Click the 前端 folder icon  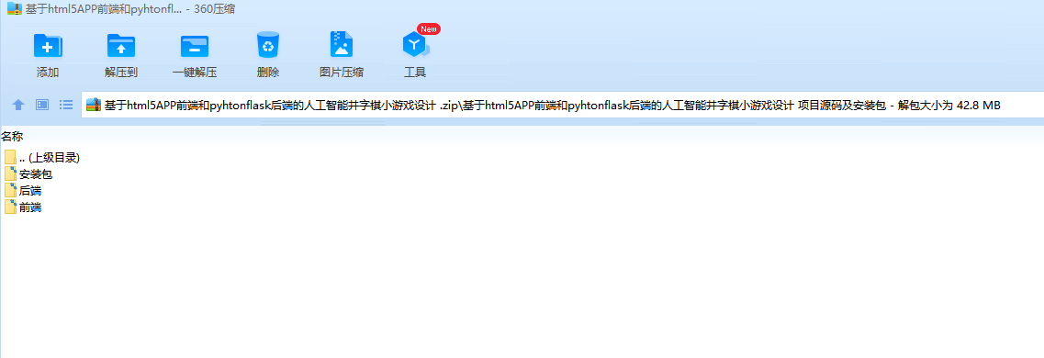point(10,207)
